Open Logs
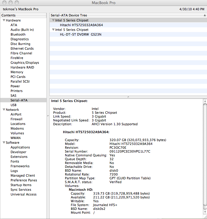The image size is (207, 219). (14, 171)
